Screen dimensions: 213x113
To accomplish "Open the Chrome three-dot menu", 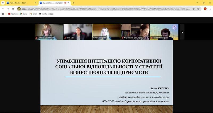I will click(210, 9).
